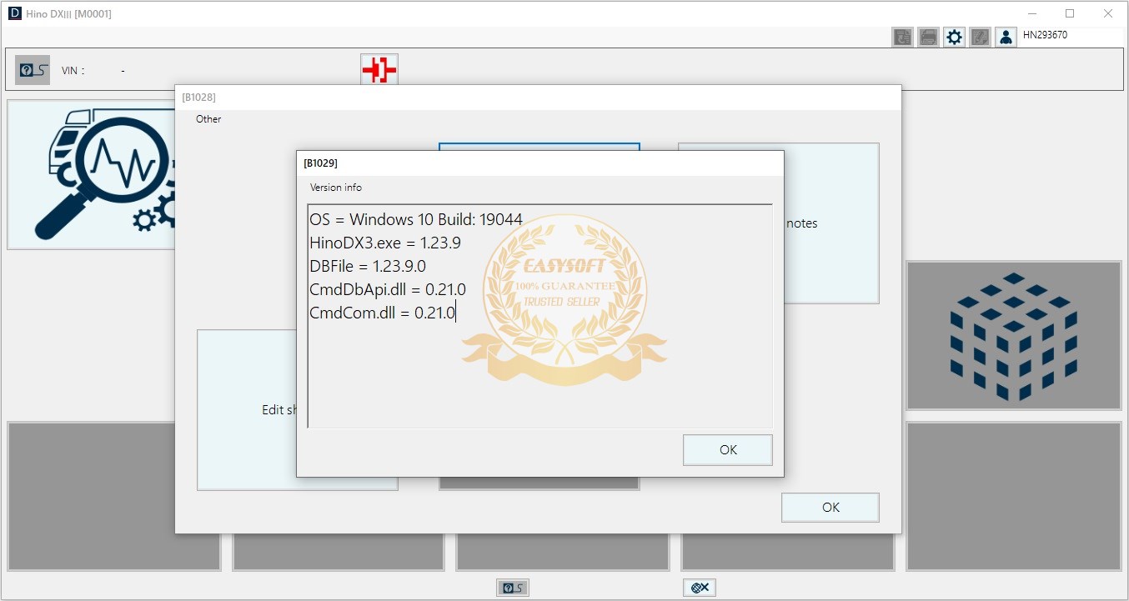Open the truck diagnostics magnifier tile
The width and height of the screenshot is (1129, 601).
[92, 175]
